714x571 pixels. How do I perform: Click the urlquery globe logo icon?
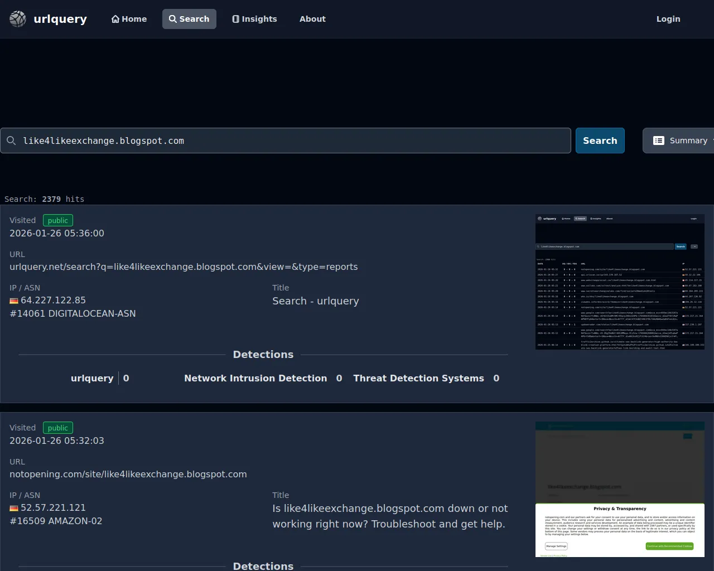(x=18, y=19)
